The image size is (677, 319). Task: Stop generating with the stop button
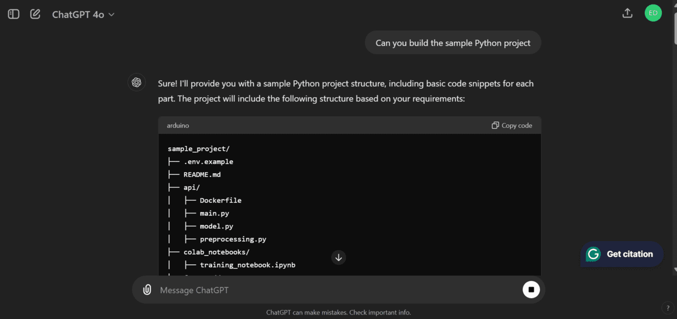pos(531,290)
